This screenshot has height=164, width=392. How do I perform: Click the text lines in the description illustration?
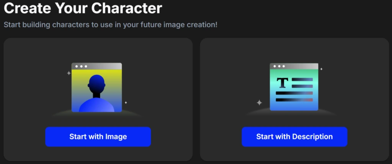pos(294,93)
